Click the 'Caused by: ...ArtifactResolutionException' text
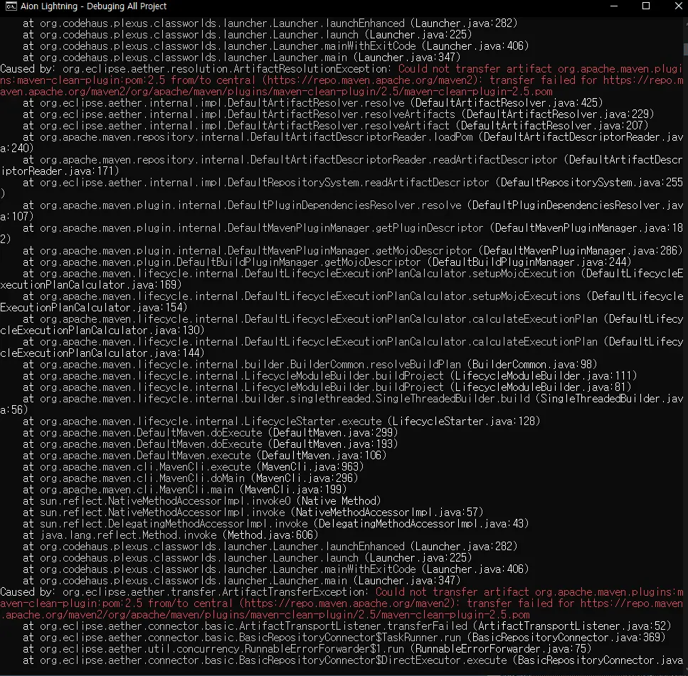The width and height of the screenshot is (688, 676). (196, 69)
